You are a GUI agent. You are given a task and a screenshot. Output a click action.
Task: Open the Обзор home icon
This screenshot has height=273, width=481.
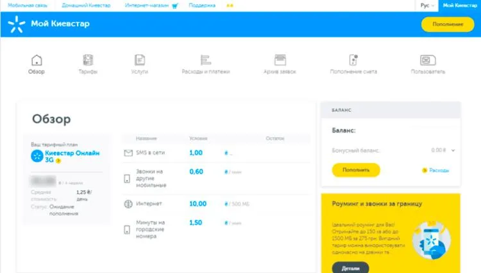pos(37,60)
